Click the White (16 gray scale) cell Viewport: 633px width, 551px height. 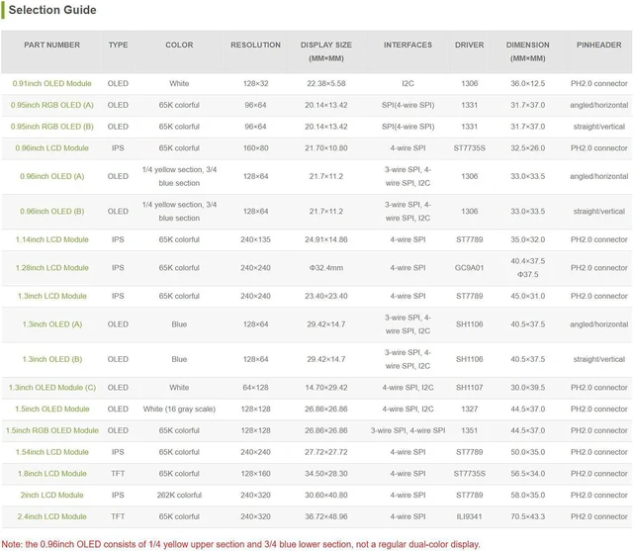(179, 409)
